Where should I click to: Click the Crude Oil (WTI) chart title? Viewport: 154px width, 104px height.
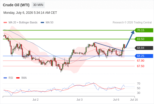point(16,5)
